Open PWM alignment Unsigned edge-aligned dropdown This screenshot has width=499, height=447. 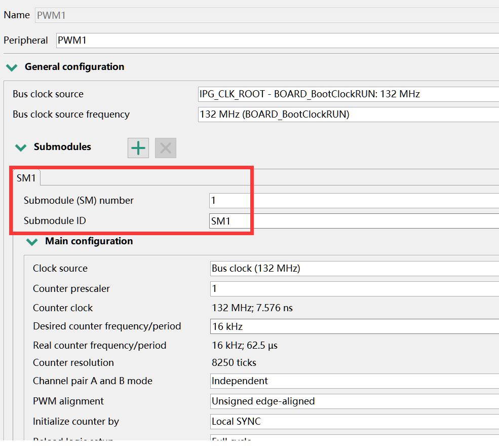click(355, 401)
